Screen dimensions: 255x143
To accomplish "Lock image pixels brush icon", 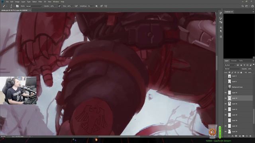I will [x=232, y=72].
